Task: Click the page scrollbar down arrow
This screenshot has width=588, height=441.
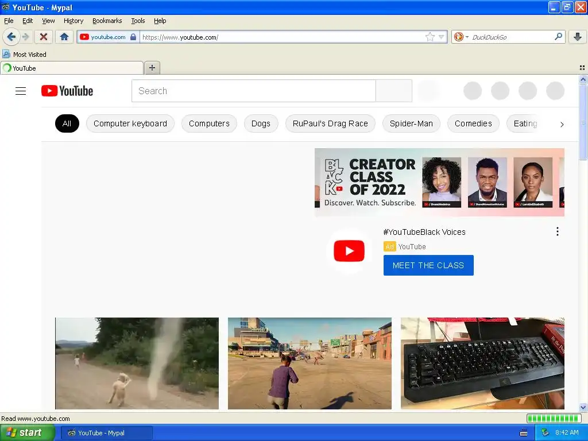Action: [583, 407]
